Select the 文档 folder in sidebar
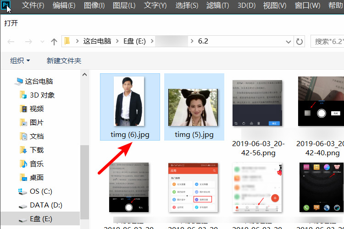Viewport: 344px width, 229px height. tap(32, 136)
